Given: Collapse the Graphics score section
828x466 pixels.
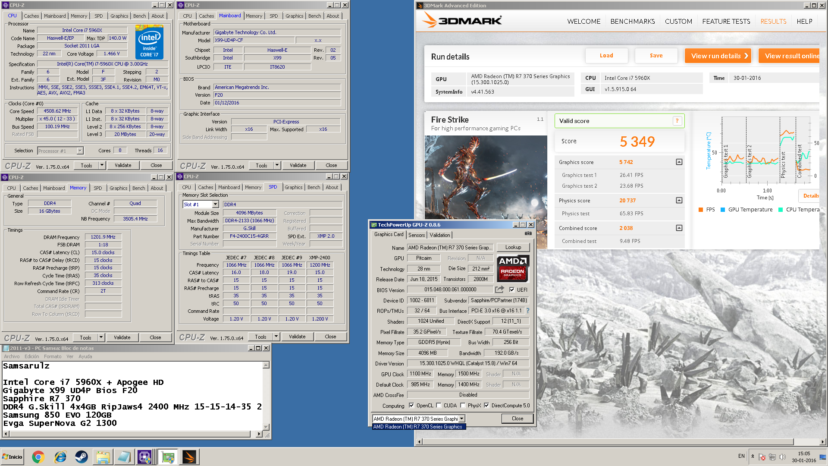Looking at the screenshot, I should click(x=679, y=162).
